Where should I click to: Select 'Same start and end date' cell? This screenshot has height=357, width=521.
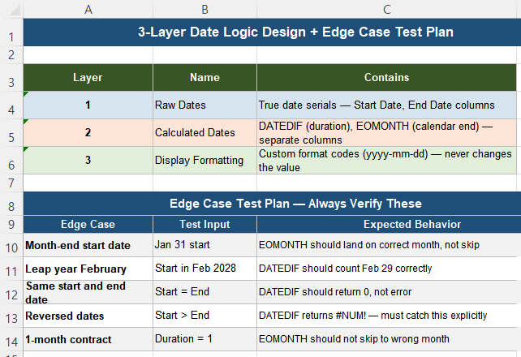[88, 292]
